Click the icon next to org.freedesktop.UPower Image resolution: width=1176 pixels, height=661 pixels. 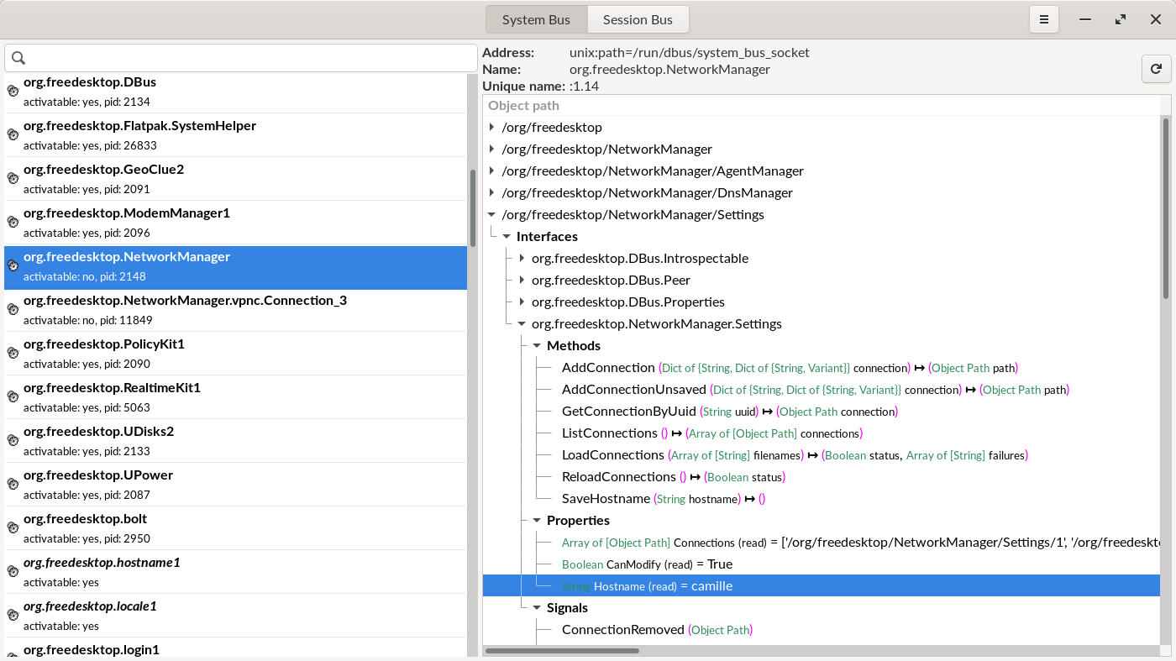click(x=13, y=484)
